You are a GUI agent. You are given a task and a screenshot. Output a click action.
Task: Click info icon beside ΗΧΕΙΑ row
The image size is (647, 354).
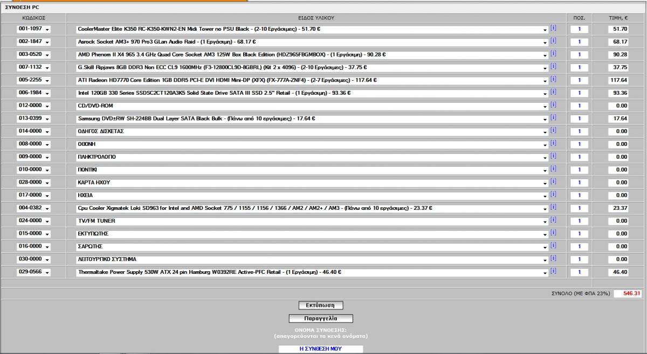(553, 195)
